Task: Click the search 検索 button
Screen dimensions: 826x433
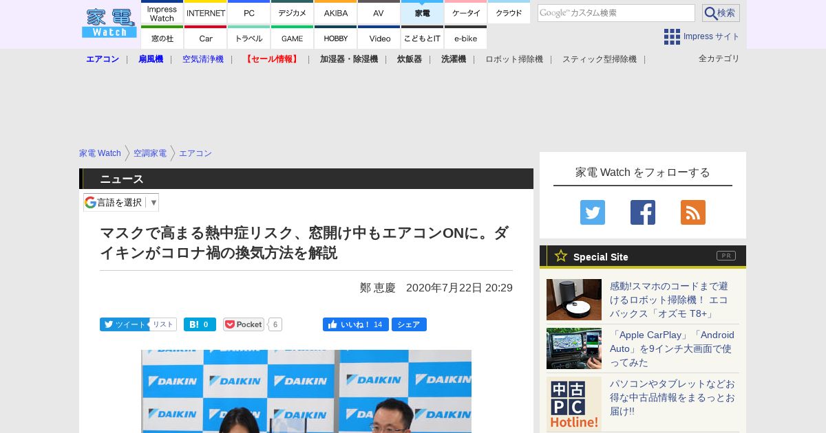Action: [x=721, y=13]
